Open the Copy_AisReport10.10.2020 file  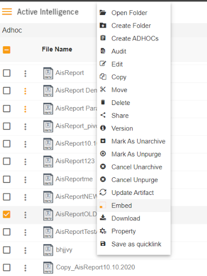pyautogui.click(x=95, y=267)
